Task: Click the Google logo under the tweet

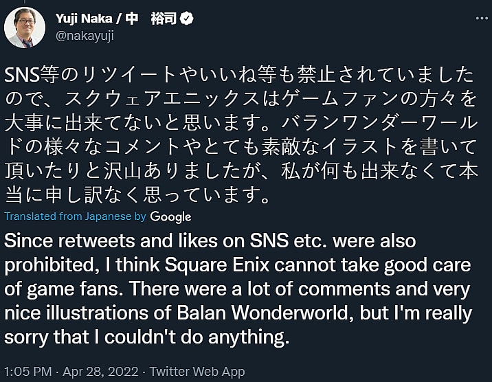Action: 170,216
